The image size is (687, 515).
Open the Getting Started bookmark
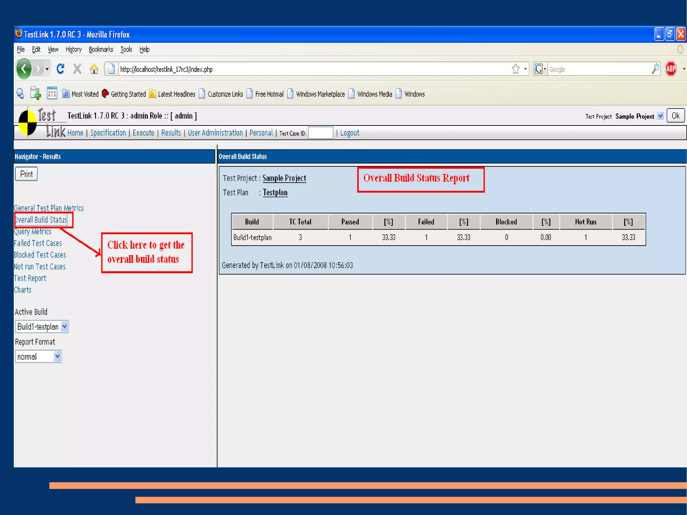pos(124,94)
